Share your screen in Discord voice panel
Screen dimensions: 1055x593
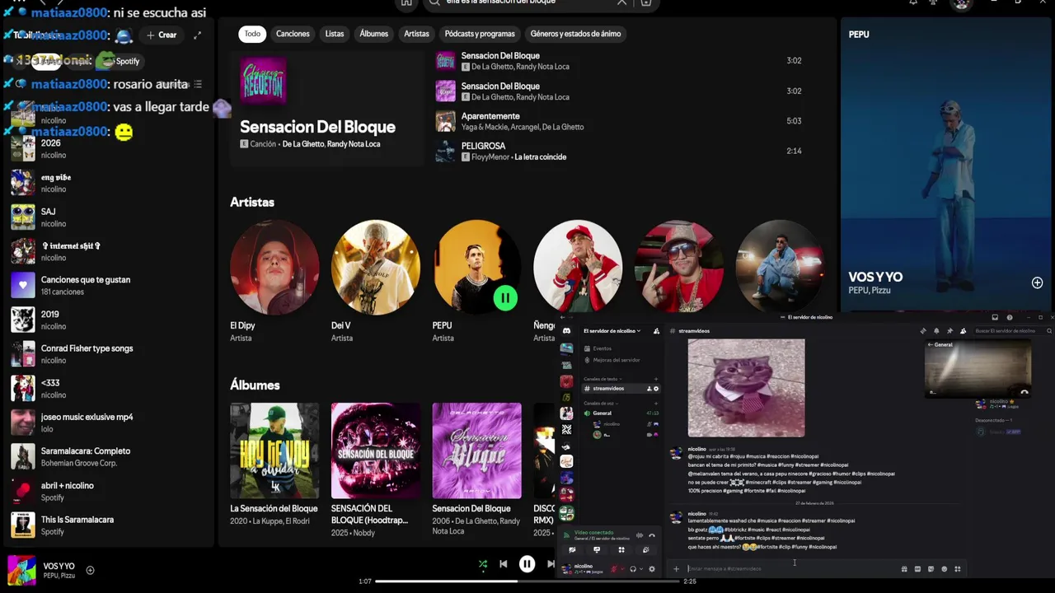(597, 550)
